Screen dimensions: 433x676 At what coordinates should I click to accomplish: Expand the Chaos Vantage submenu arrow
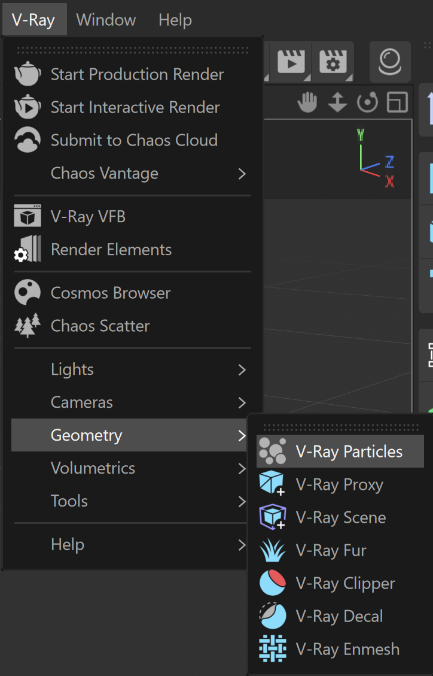(242, 174)
